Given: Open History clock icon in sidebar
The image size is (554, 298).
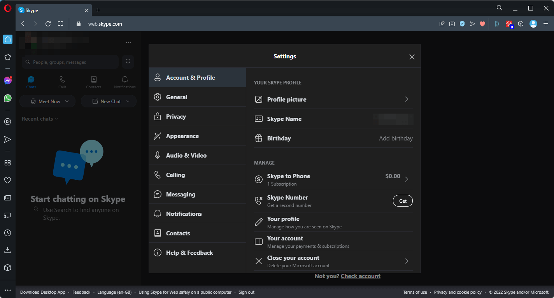Looking at the screenshot, I should [x=8, y=233].
